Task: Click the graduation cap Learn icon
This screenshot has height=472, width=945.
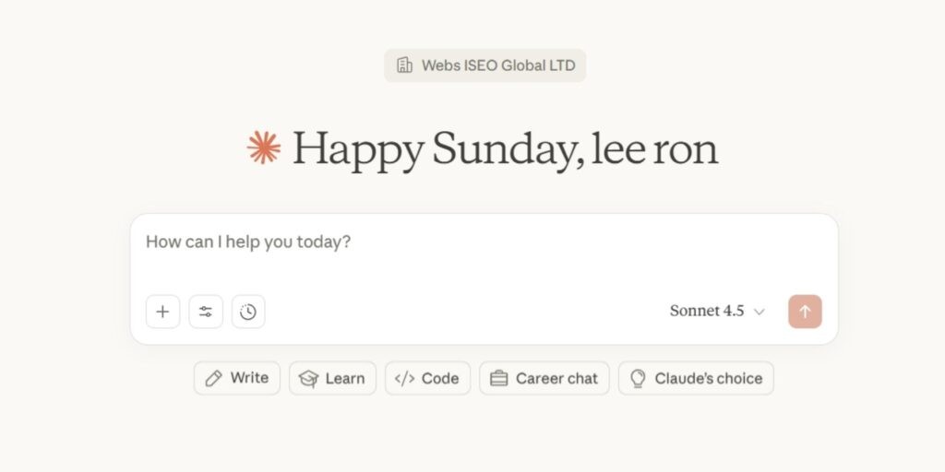Action: click(309, 378)
